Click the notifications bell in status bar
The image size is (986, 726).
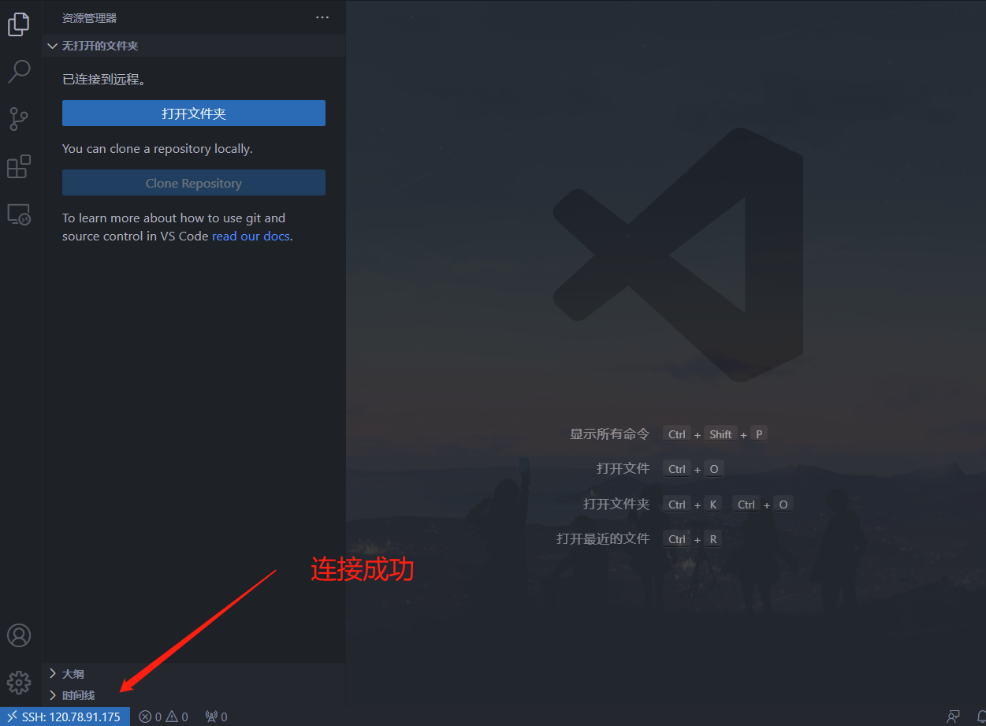(980, 717)
